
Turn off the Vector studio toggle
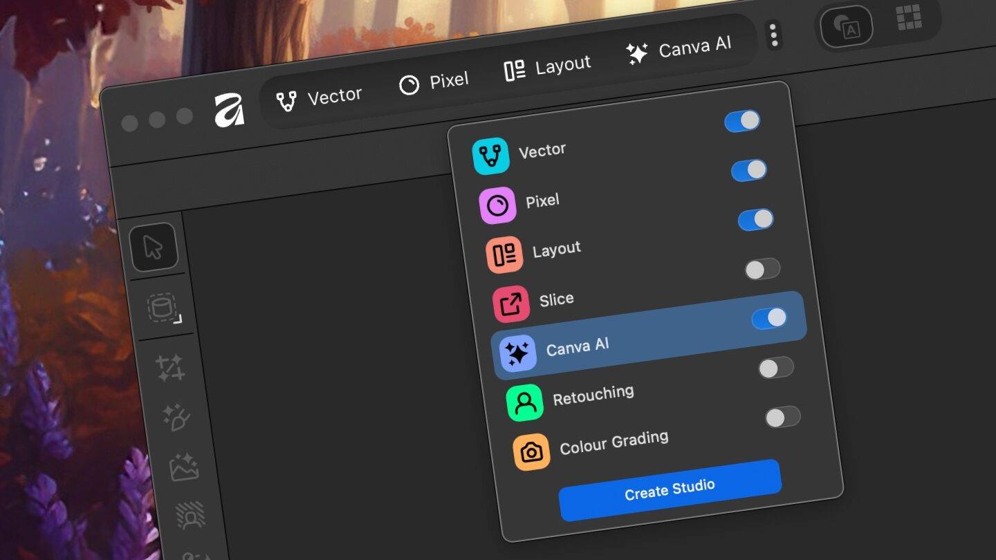(742, 121)
